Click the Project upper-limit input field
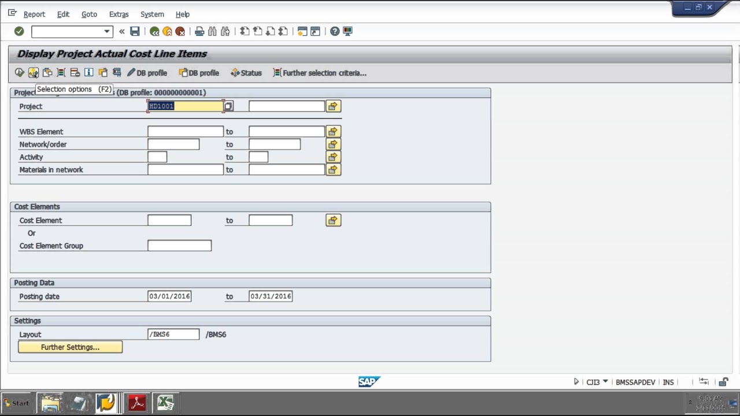The image size is (740, 416). 287,106
